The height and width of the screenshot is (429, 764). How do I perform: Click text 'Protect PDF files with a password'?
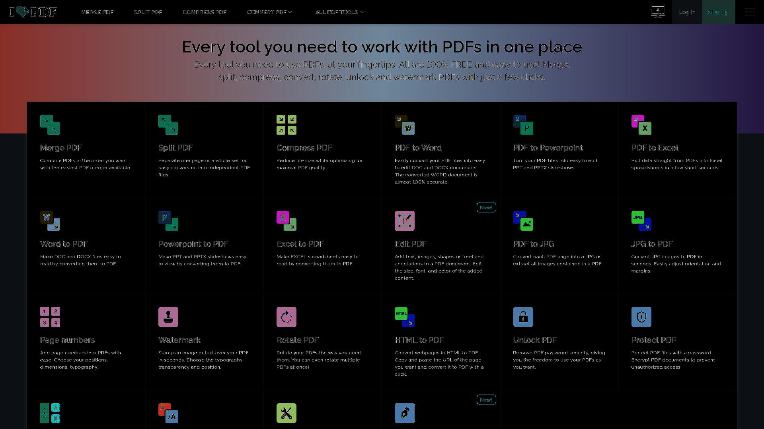(x=672, y=353)
